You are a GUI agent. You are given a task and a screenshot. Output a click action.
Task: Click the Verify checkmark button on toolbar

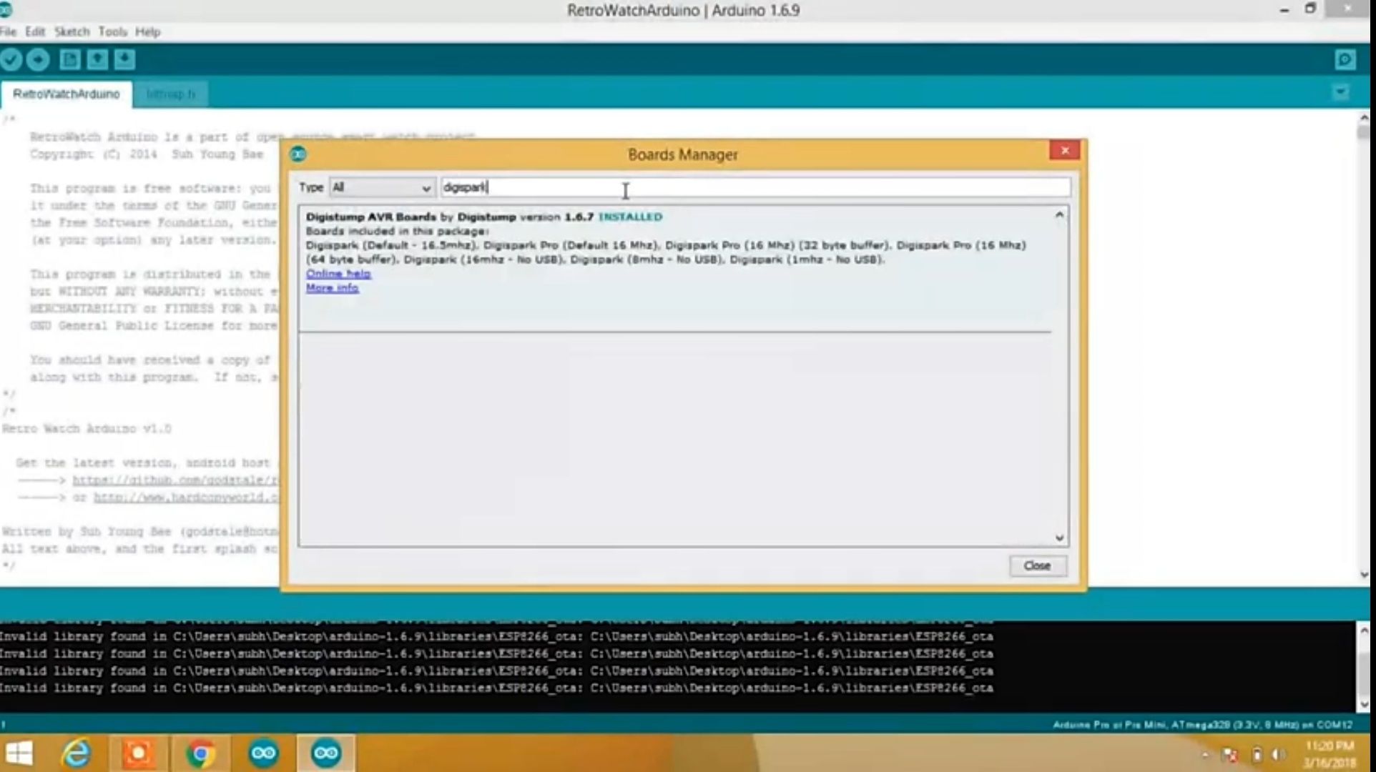(x=11, y=59)
